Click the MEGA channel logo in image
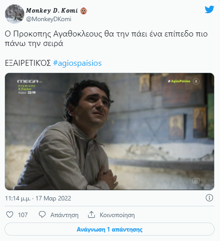 point(29,81)
